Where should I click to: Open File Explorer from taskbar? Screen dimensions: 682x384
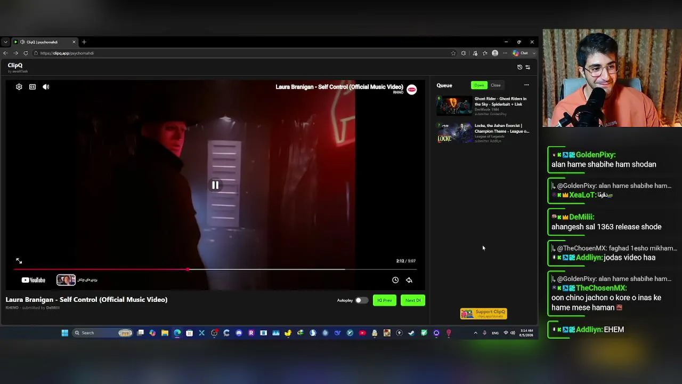click(165, 333)
